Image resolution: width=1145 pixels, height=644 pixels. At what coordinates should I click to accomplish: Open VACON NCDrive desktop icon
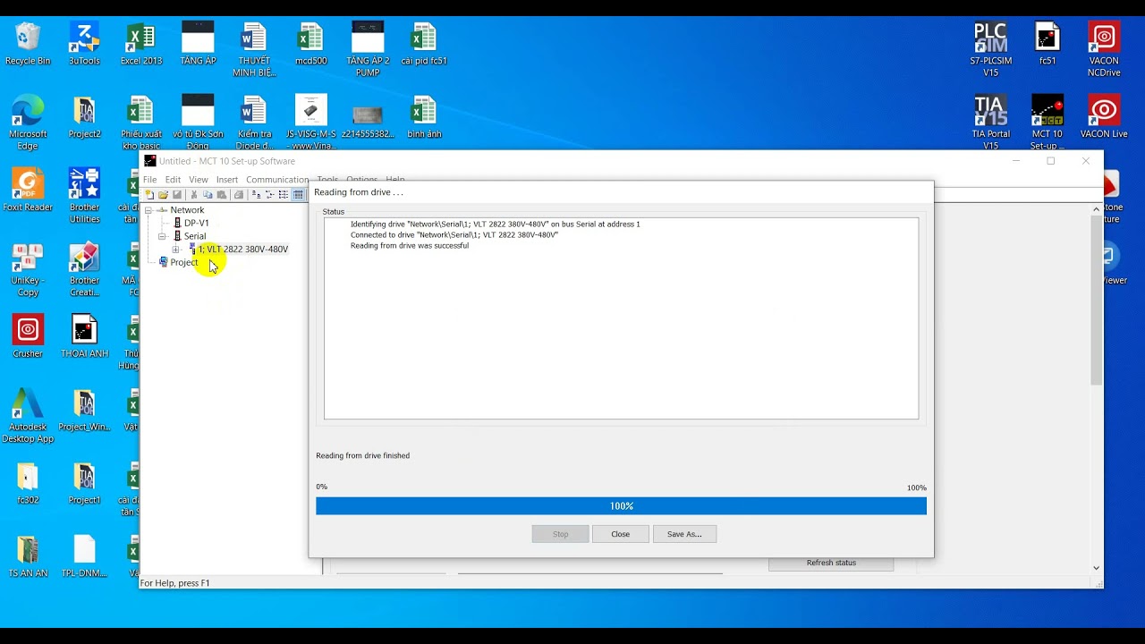coord(1104,50)
